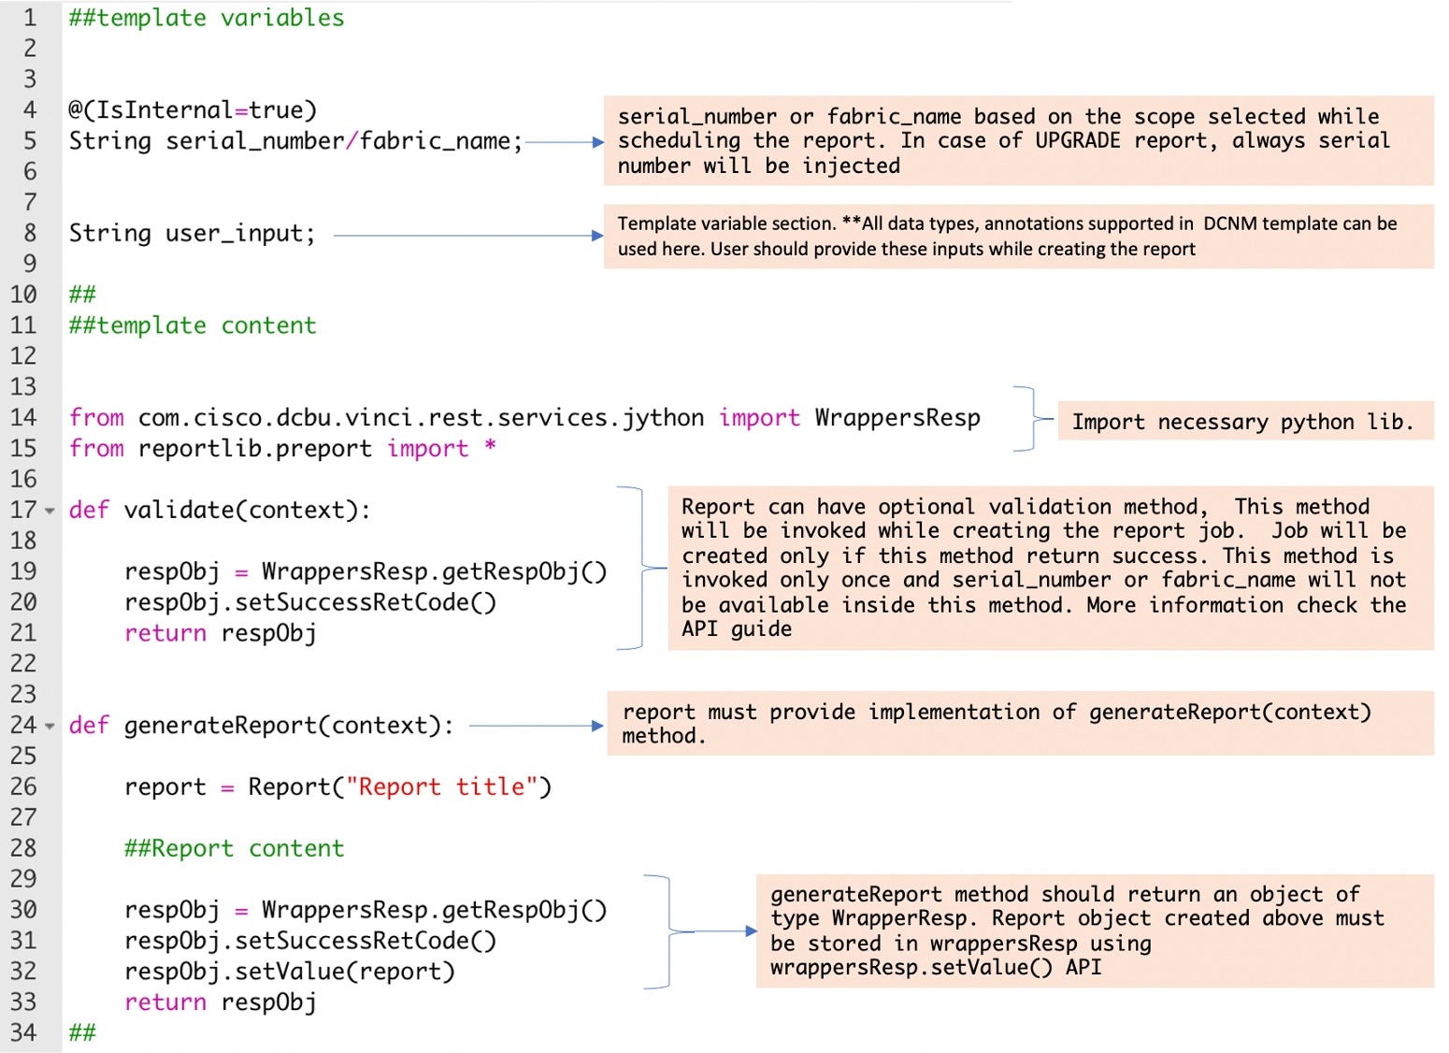
Task: Click the return respObj statement on line 33
Action: click(x=221, y=1003)
